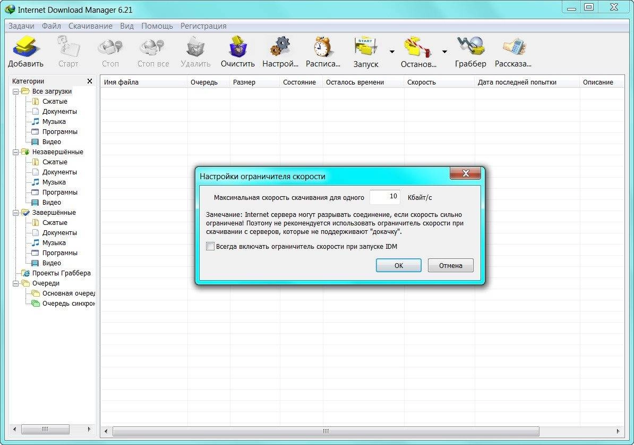
Task: Enable always turn on speed limiter checkbox
Action: 210,246
